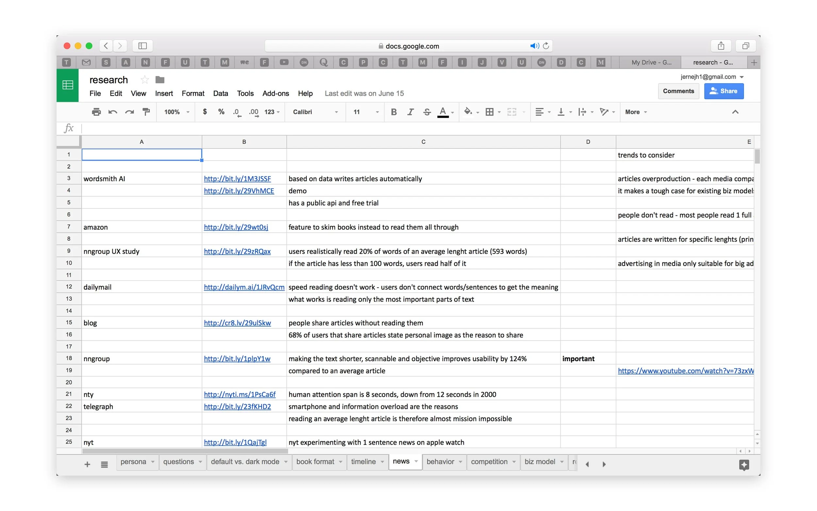Open the youtube.com watch link
Screen dimensions: 817x511
point(686,371)
